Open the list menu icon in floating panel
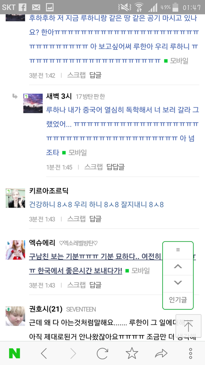 point(178,249)
